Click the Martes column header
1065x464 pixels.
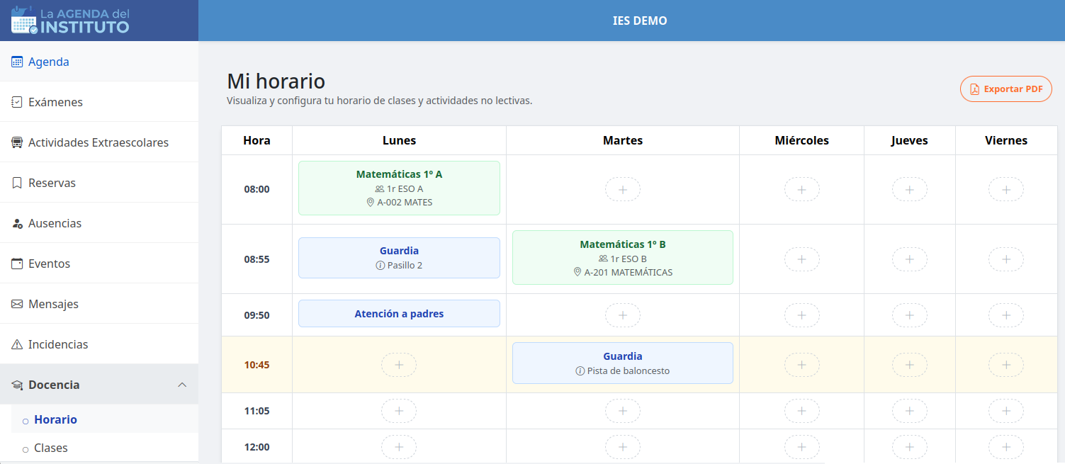[x=623, y=140]
